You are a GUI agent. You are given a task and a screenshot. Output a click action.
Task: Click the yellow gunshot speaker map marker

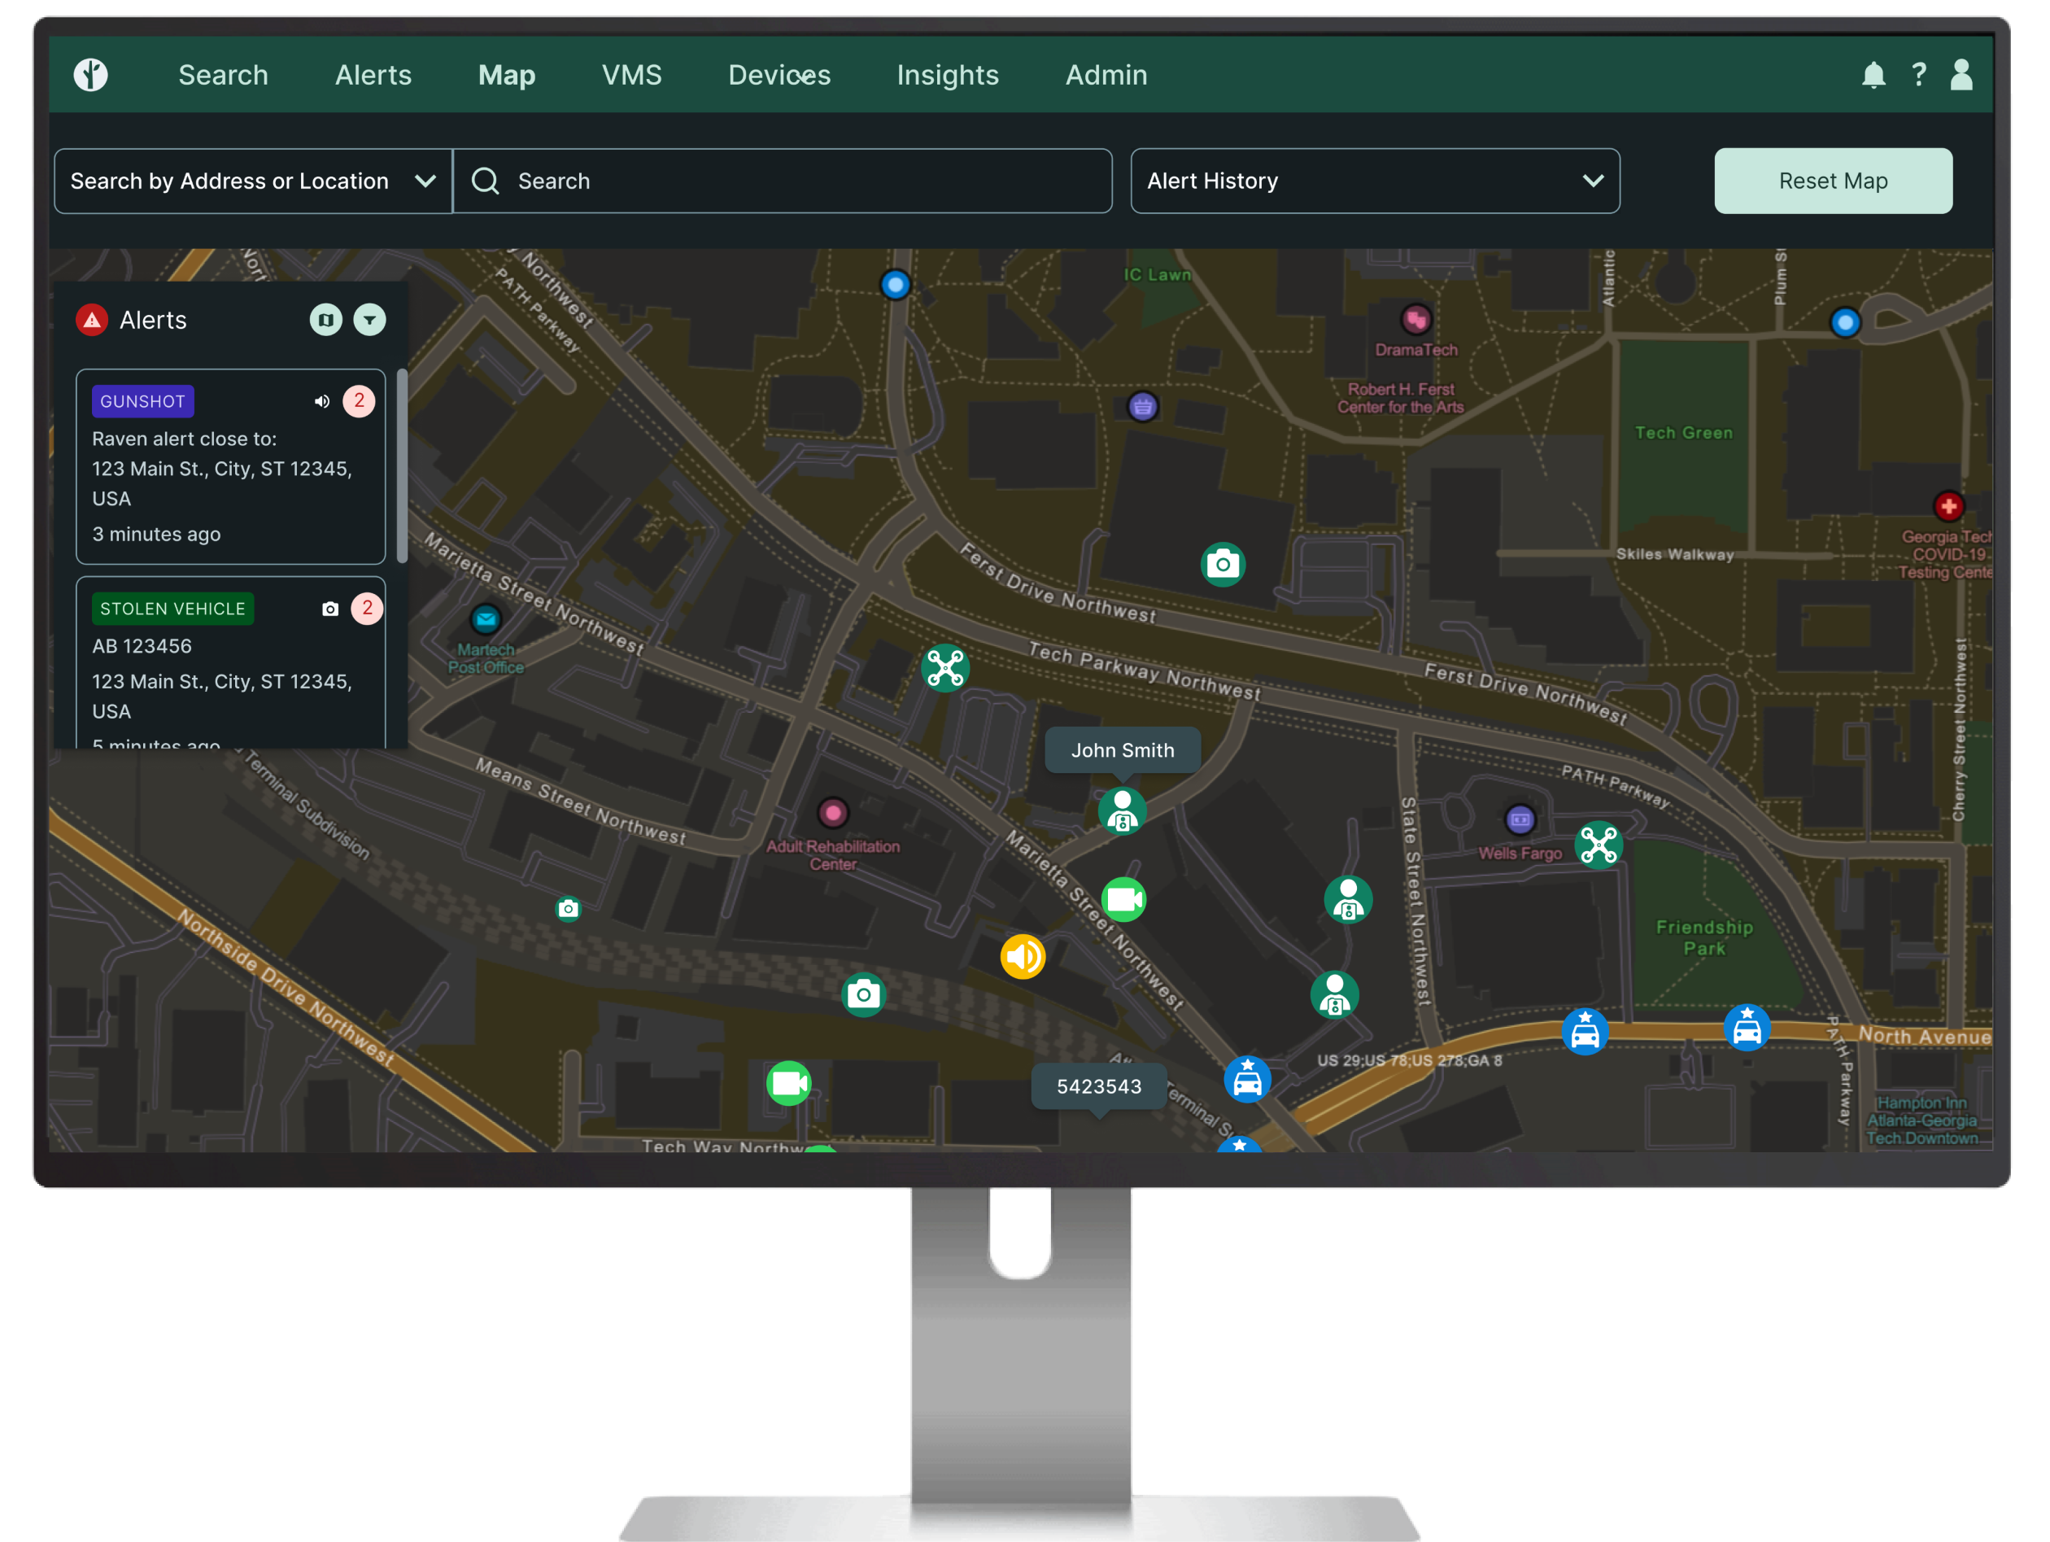(x=1023, y=956)
